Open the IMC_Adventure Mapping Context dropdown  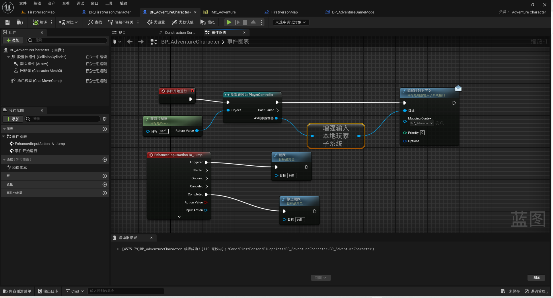coord(421,123)
